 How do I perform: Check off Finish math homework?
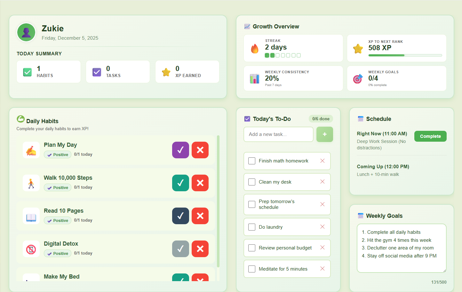[252, 161]
